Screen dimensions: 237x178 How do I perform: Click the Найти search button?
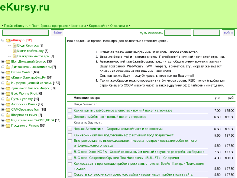click(57, 33)
